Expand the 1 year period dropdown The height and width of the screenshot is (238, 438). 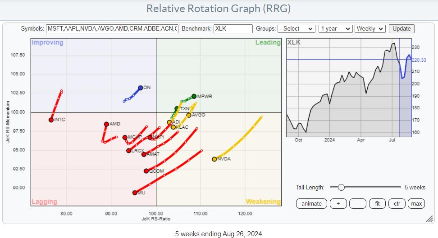[335, 28]
